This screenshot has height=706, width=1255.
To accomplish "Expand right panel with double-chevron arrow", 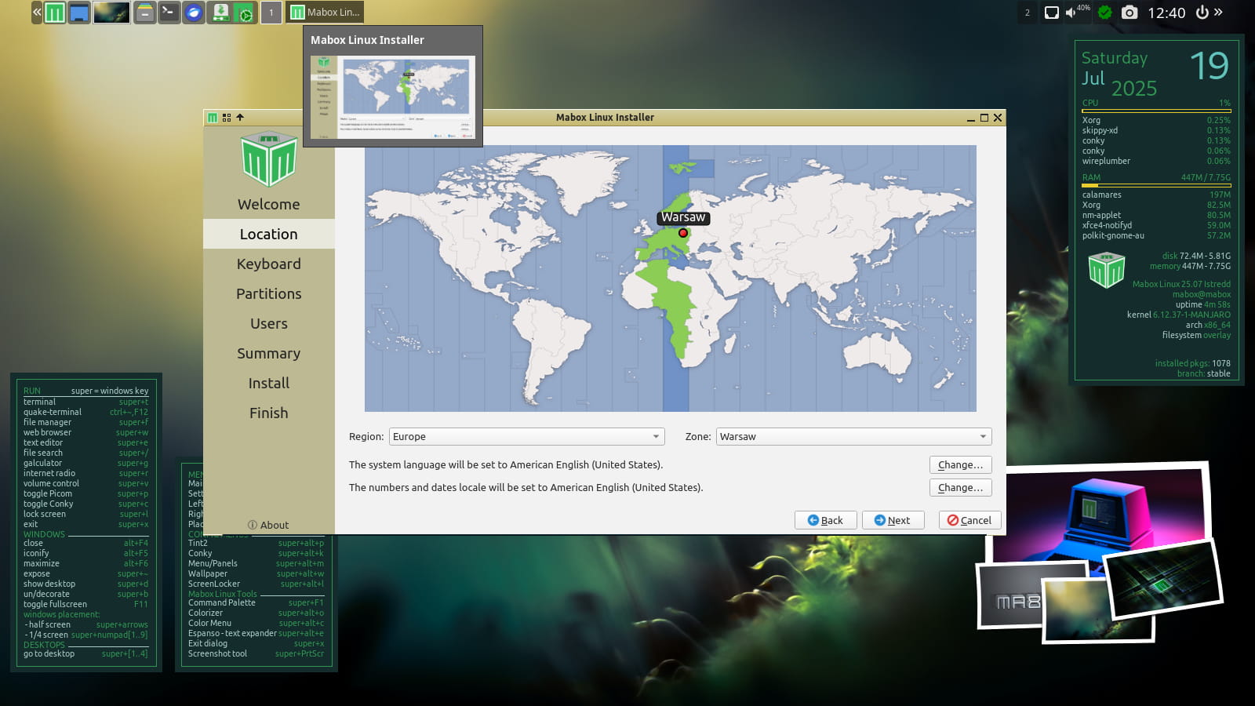I will coord(1218,12).
